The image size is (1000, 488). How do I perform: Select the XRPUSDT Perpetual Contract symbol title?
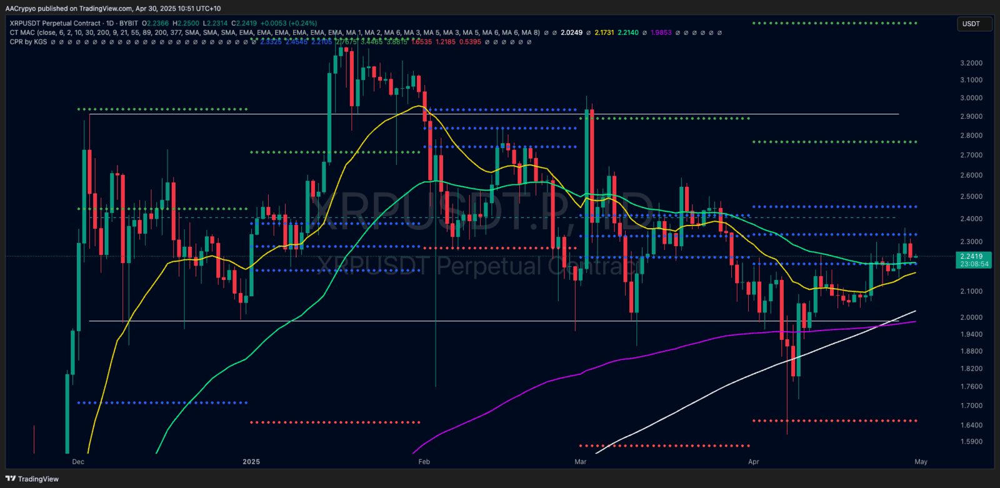[55, 23]
